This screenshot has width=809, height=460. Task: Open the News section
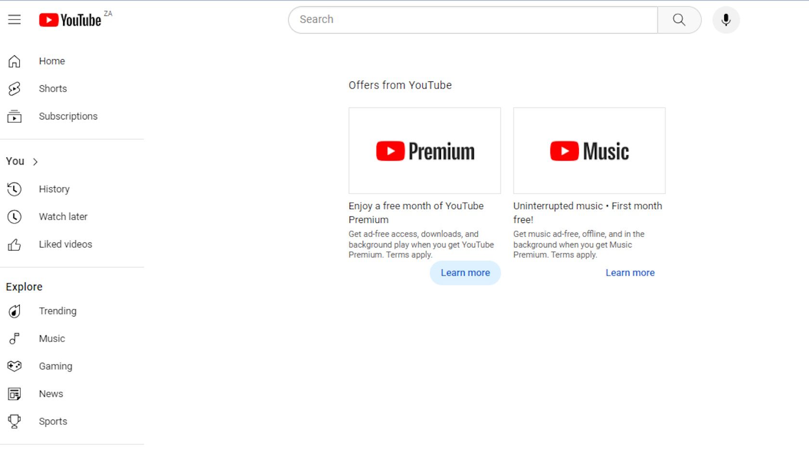(x=51, y=393)
